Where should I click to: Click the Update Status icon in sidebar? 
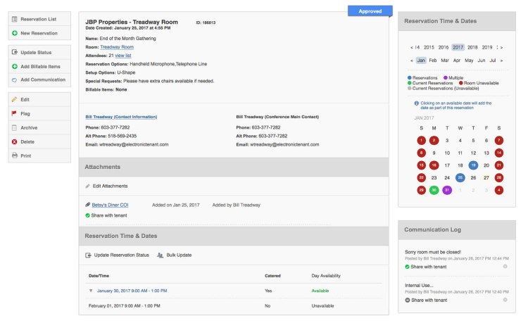14,53
